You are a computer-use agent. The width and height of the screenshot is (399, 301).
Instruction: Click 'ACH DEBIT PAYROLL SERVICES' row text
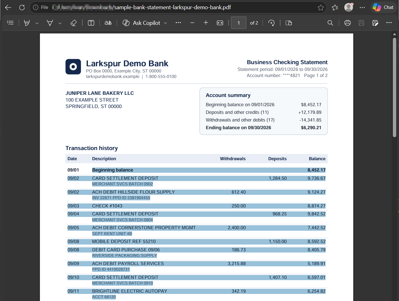128,264
